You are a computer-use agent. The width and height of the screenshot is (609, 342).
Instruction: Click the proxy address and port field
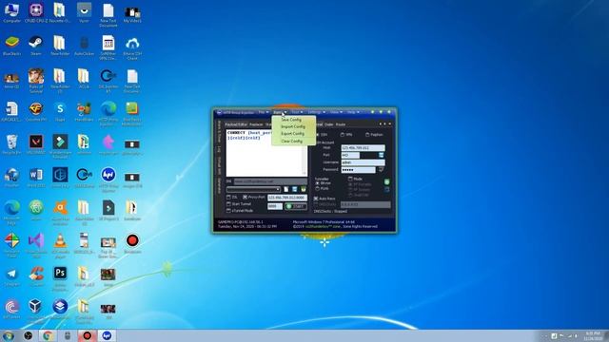pos(287,198)
